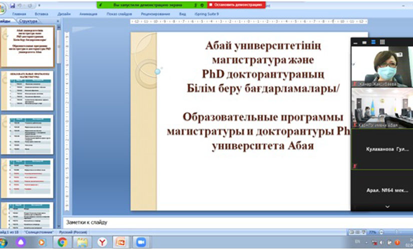Click the purple Alice assistant taskbar icon
Viewport: 413px width, 250px height.
coord(21,242)
